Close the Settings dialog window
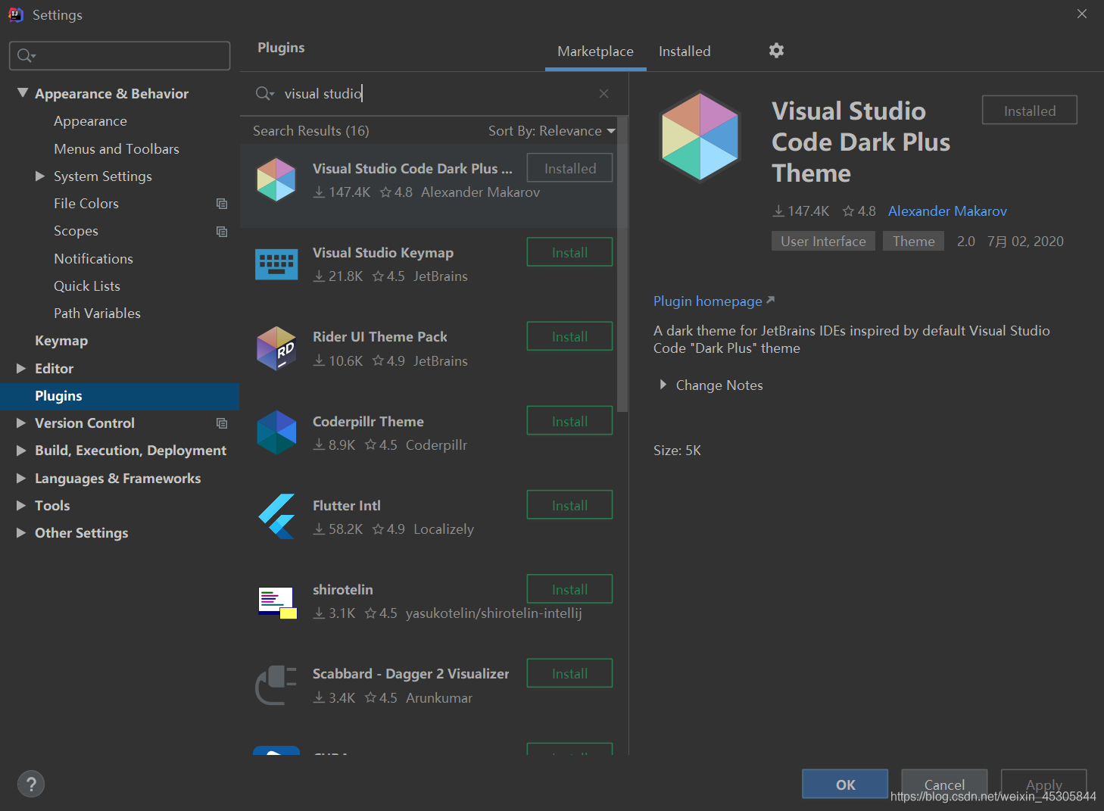The height and width of the screenshot is (811, 1104). 1082,14
